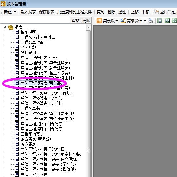Image resolution: width=177 pixels, height=177 pixels.
Task: Select 单位工程实体子目预算表 icon
Action: [x=17, y=124]
